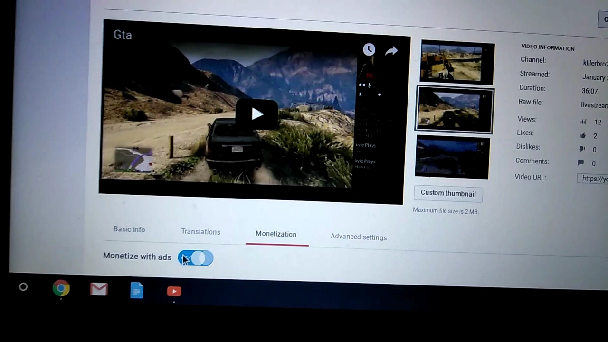The image size is (608, 342).
Task: Play the Gta video preview
Action: coord(257,114)
